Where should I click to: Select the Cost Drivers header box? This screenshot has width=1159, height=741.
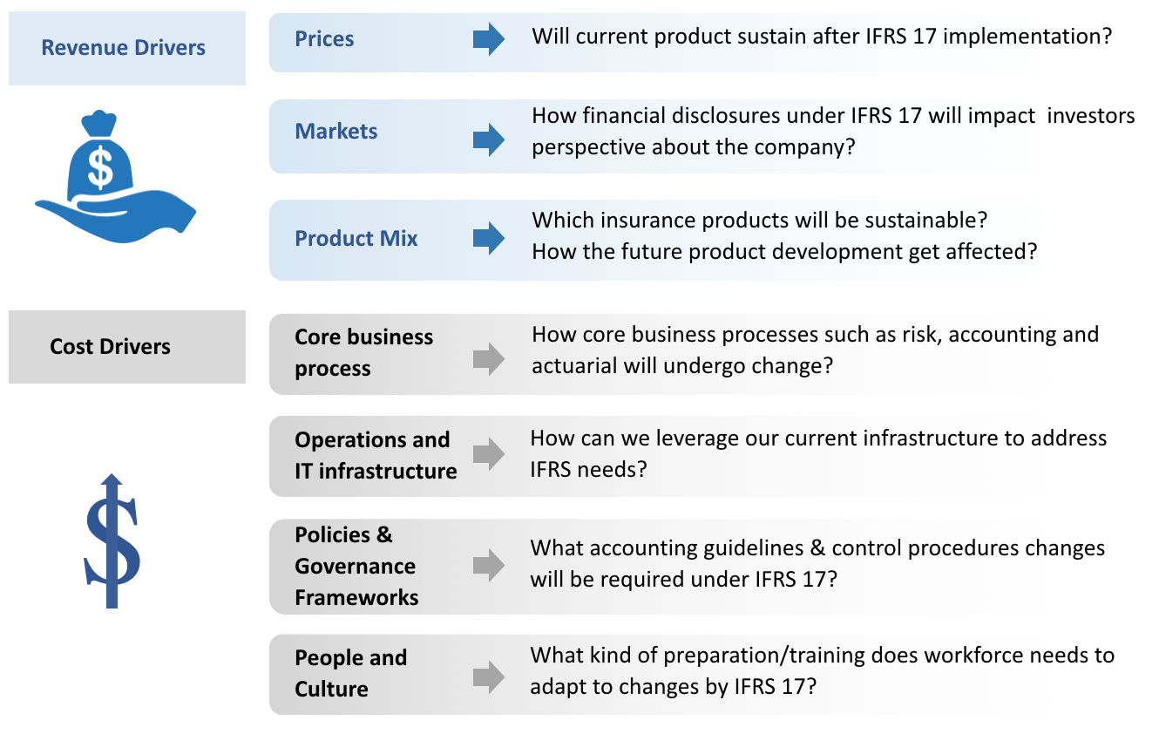(x=126, y=346)
